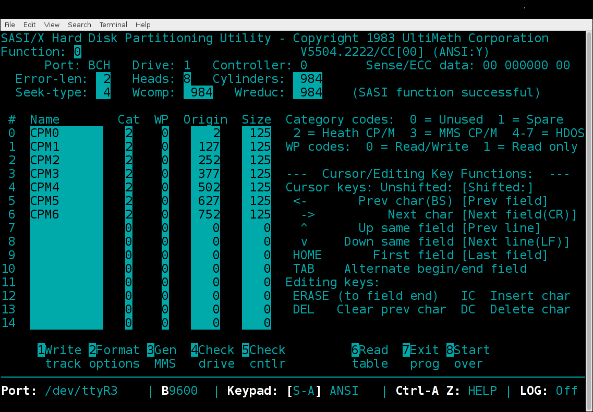Click function key 1 Write track
Screen dimensions: 593x412
59,357
